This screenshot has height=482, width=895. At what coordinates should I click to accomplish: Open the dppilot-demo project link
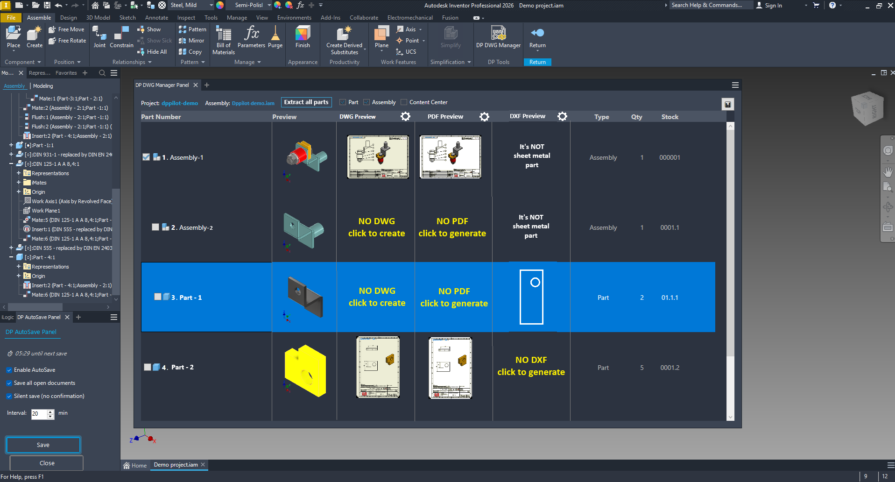(x=180, y=103)
